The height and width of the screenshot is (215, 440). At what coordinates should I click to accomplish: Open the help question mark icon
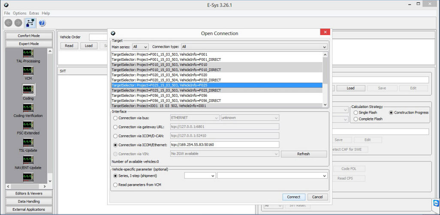[x=42, y=23]
